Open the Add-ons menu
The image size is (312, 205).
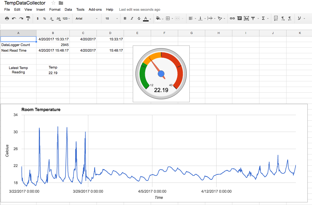[x=95, y=9]
